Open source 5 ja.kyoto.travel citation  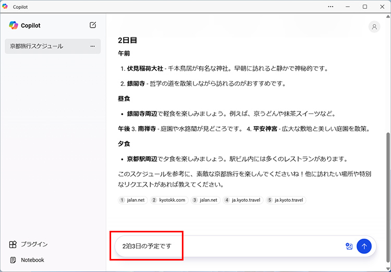coord(286,200)
